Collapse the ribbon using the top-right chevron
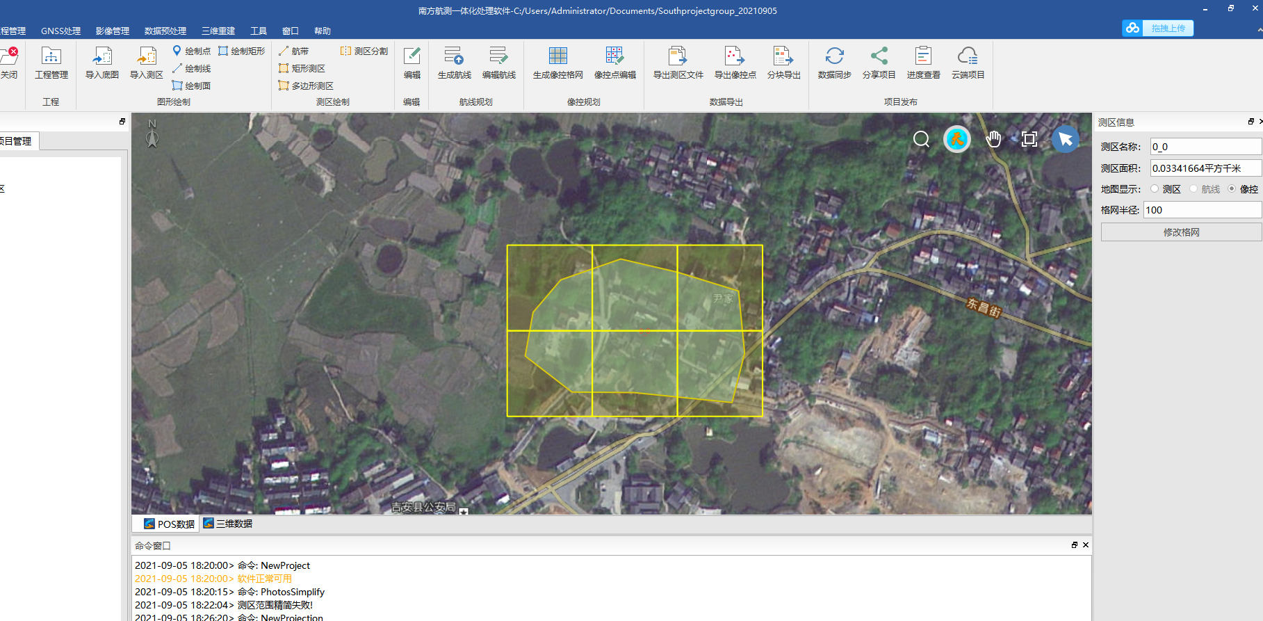 [x=1259, y=31]
